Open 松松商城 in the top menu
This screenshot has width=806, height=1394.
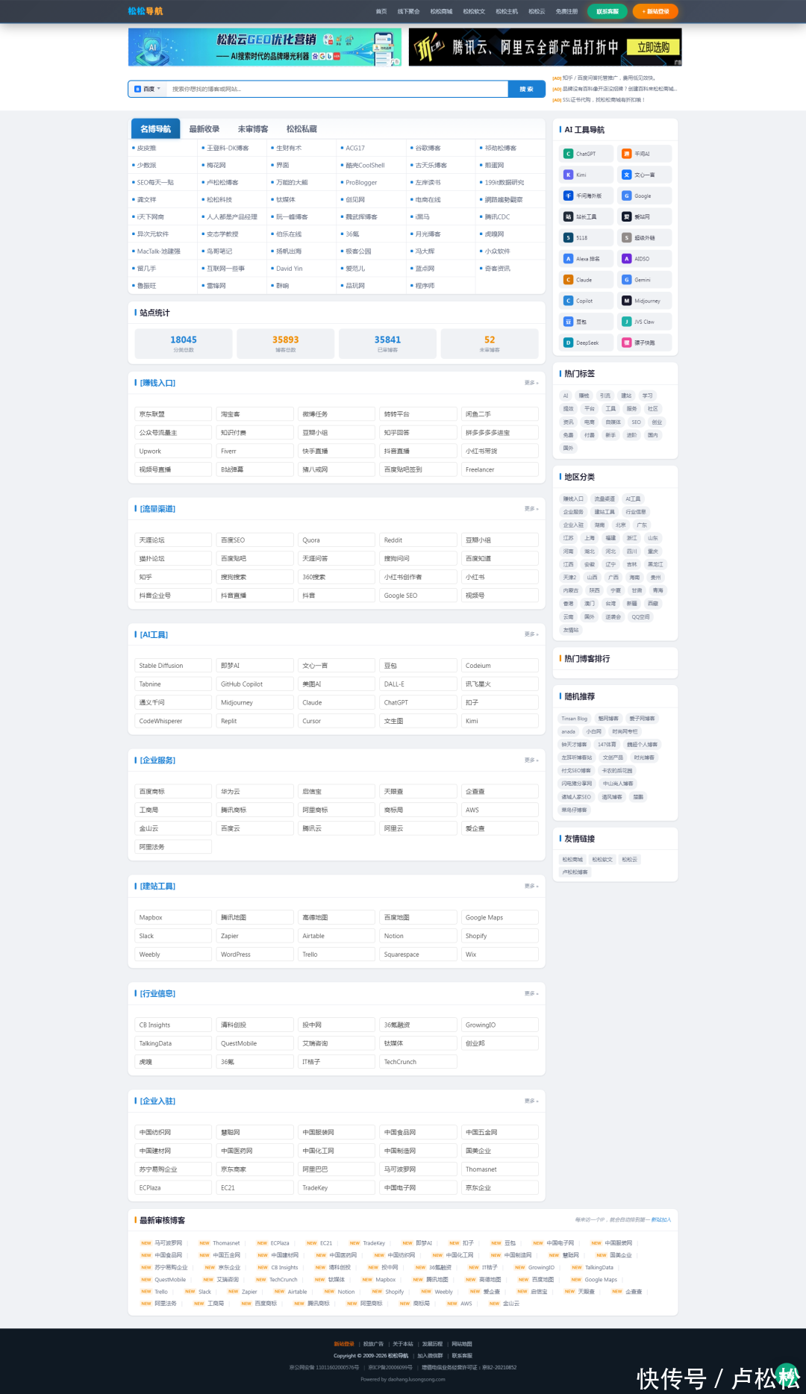click(x=441, y=11)
